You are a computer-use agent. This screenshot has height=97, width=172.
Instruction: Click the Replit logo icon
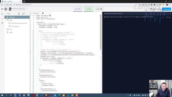[6, 9]
